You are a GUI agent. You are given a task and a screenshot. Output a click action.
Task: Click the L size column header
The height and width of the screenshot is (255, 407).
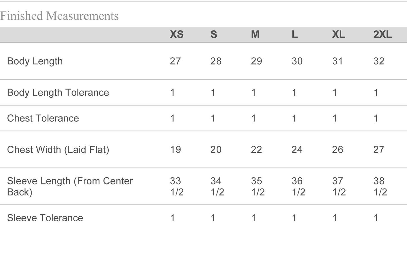[x=295, y=35]
